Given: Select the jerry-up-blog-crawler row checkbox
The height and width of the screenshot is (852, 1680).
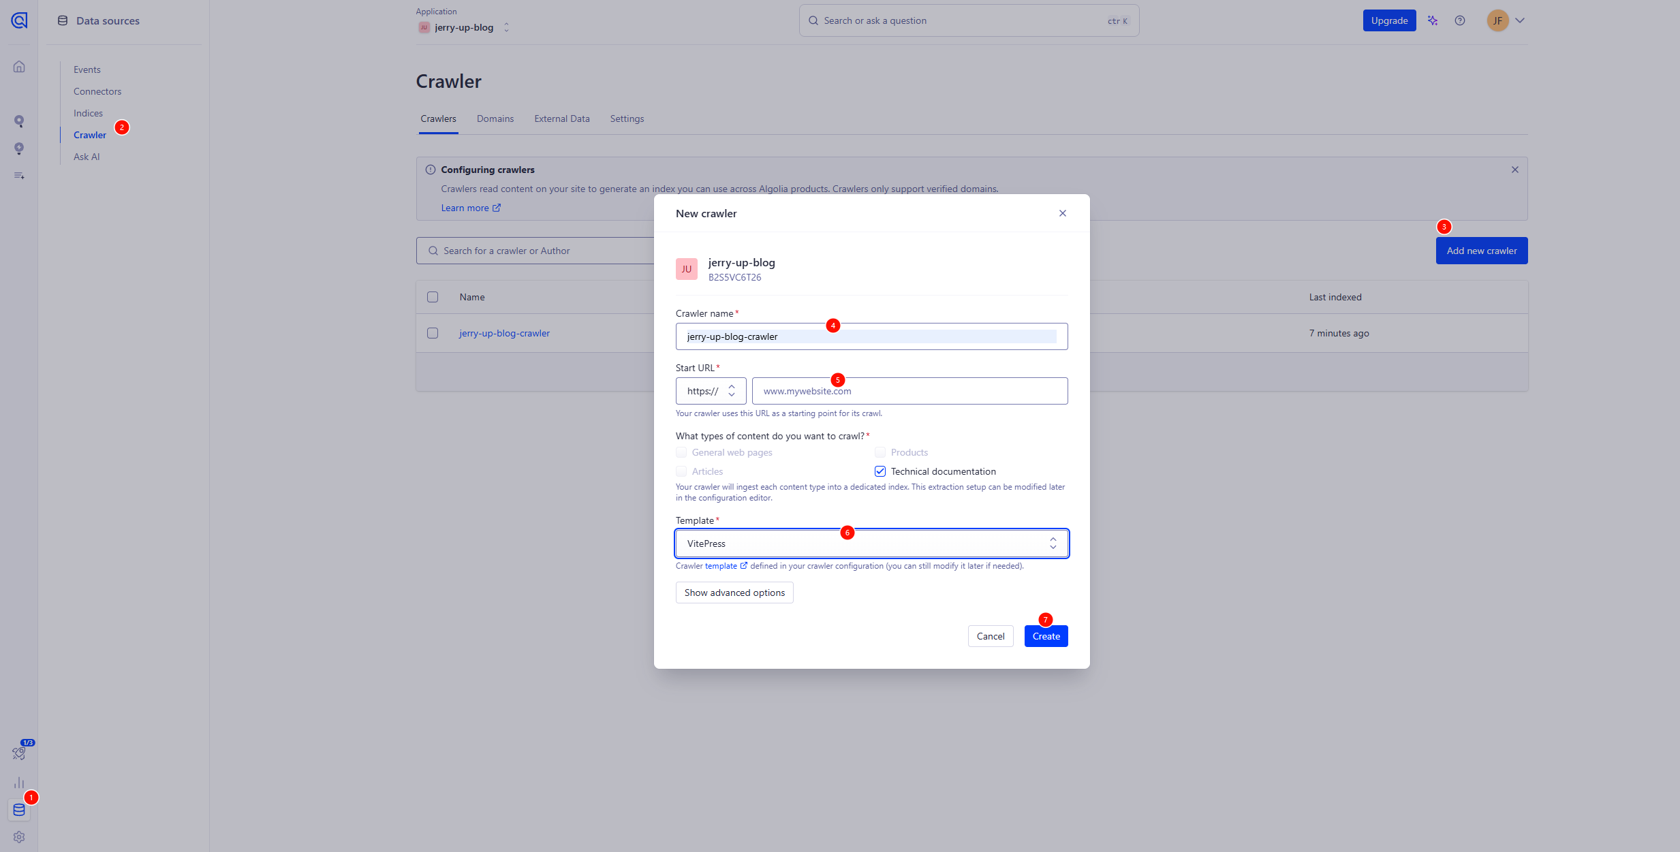Looking at the screenshot, I should click(433, 333).
